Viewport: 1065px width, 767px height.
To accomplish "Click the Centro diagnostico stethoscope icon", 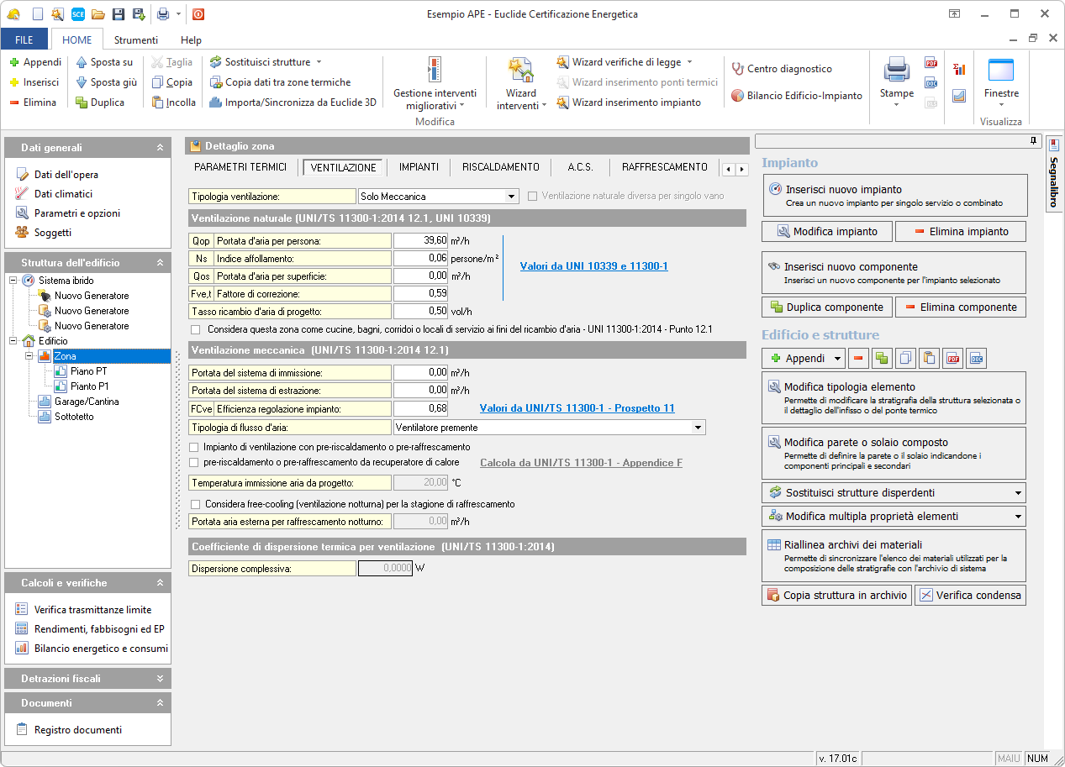I will (x=738, y=69).
